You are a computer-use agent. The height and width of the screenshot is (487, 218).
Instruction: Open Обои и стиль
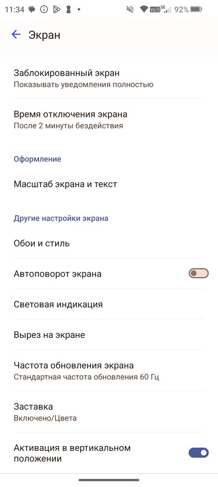pos(109,243)
